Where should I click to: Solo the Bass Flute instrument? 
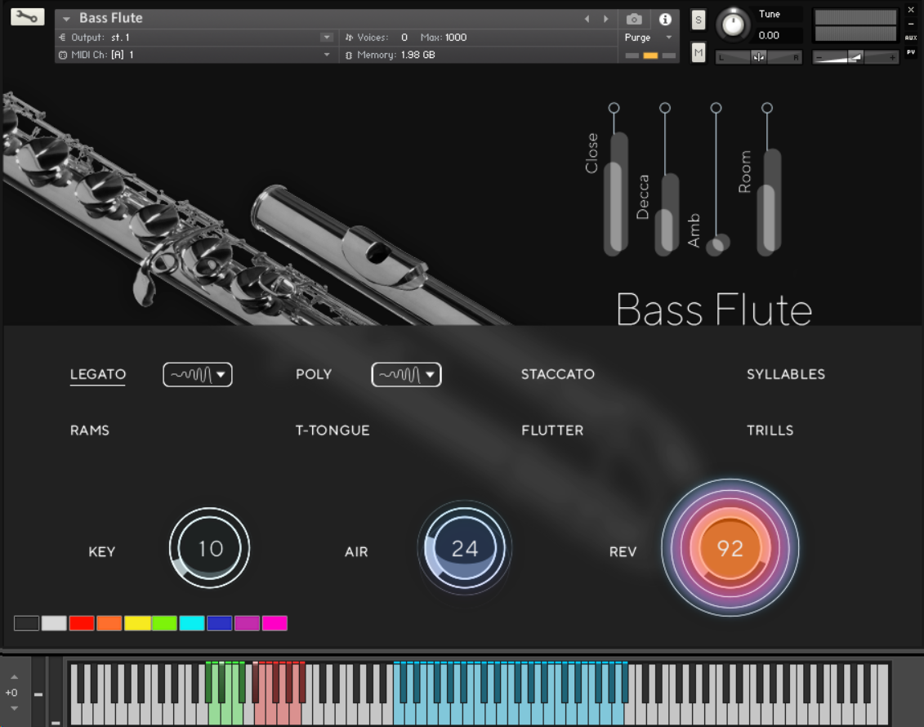pos(698,20)
